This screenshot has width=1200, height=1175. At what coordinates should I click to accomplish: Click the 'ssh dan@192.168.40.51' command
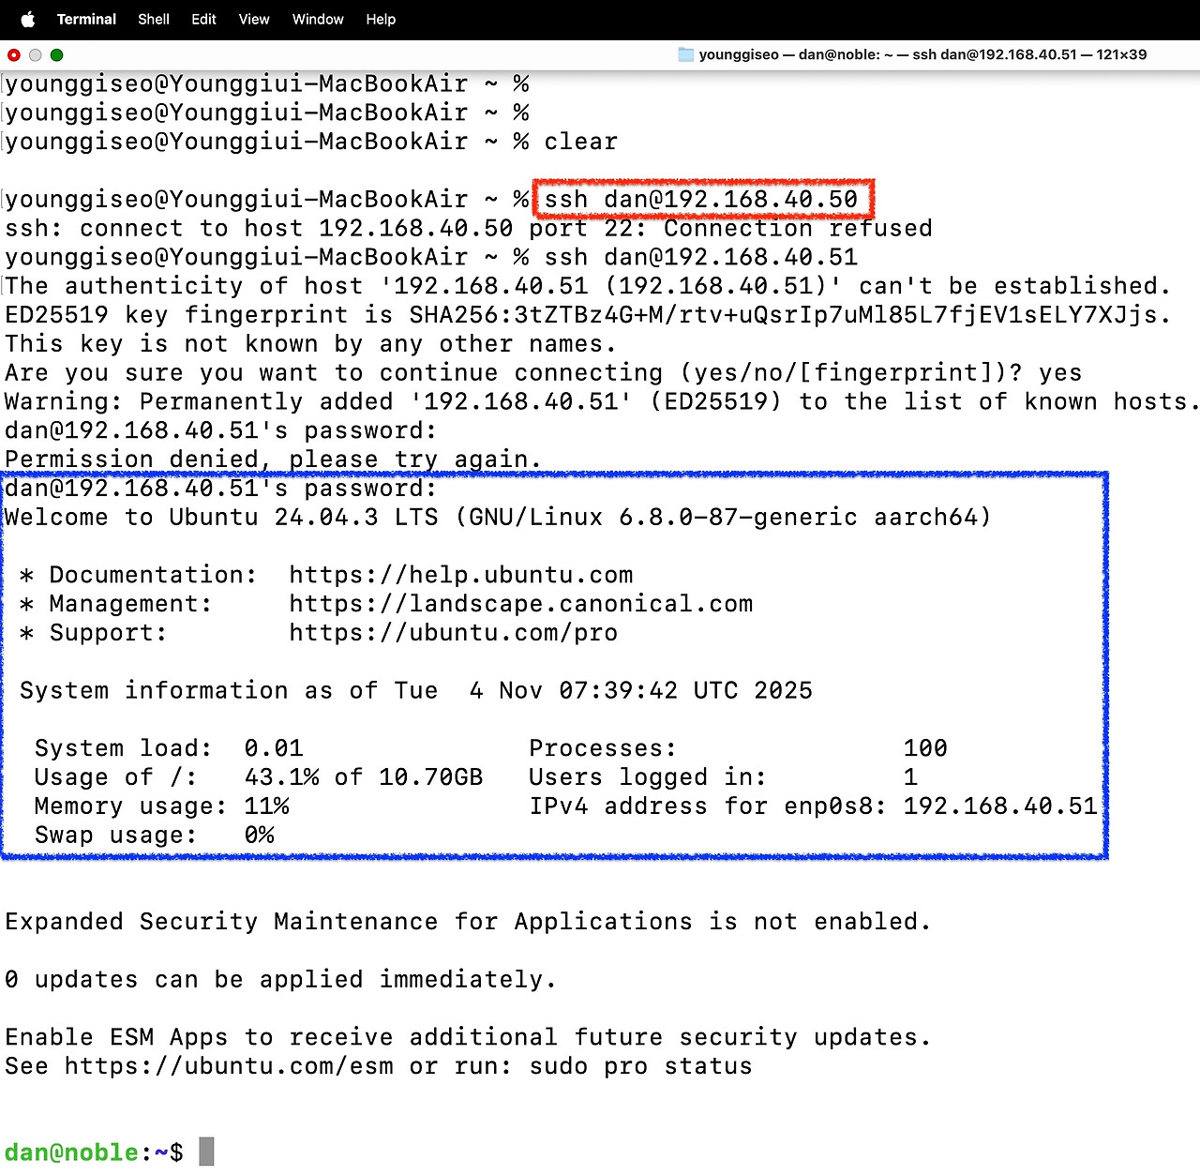pyautogui.click(x=701, y=258)
